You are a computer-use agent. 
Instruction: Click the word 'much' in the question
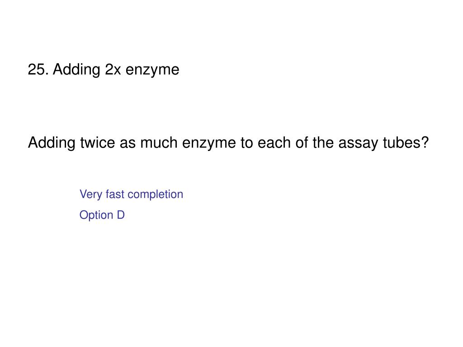159,142
